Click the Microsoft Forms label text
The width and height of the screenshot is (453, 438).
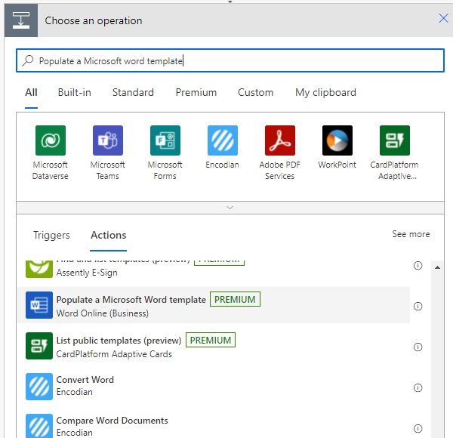click(x=165, y=171)
